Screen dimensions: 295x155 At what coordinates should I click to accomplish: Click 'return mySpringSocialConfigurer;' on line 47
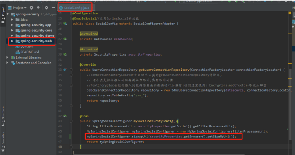point(115,142)
